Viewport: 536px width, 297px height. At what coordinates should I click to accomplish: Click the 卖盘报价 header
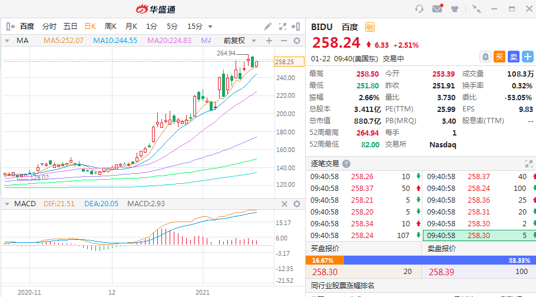(x=442, y=249)
